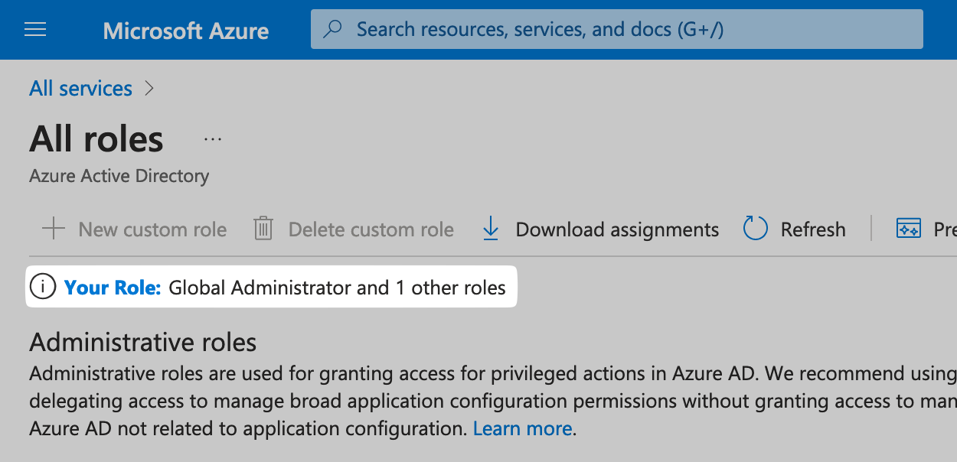Open the ellipsis menu beside All roles
The image size is (957, 462).
click(213, 139)
